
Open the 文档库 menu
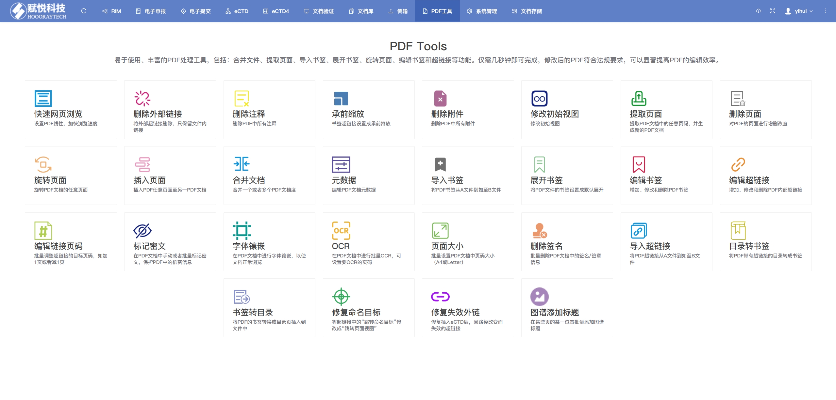click(361, 11)
